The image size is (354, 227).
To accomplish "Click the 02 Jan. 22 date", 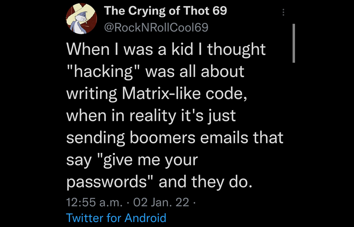I will tap(161, 203).
